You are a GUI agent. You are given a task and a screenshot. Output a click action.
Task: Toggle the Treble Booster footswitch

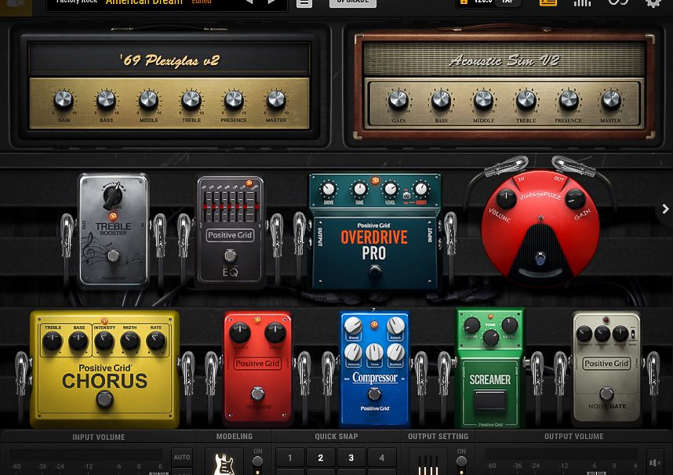113,256
